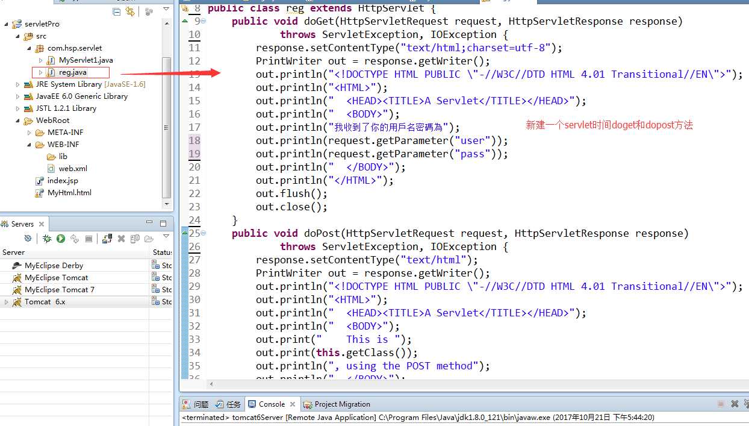Click the editor horizontal scrollbar left arrow
The image size is (749, 426).
click(x=211, y=383)
